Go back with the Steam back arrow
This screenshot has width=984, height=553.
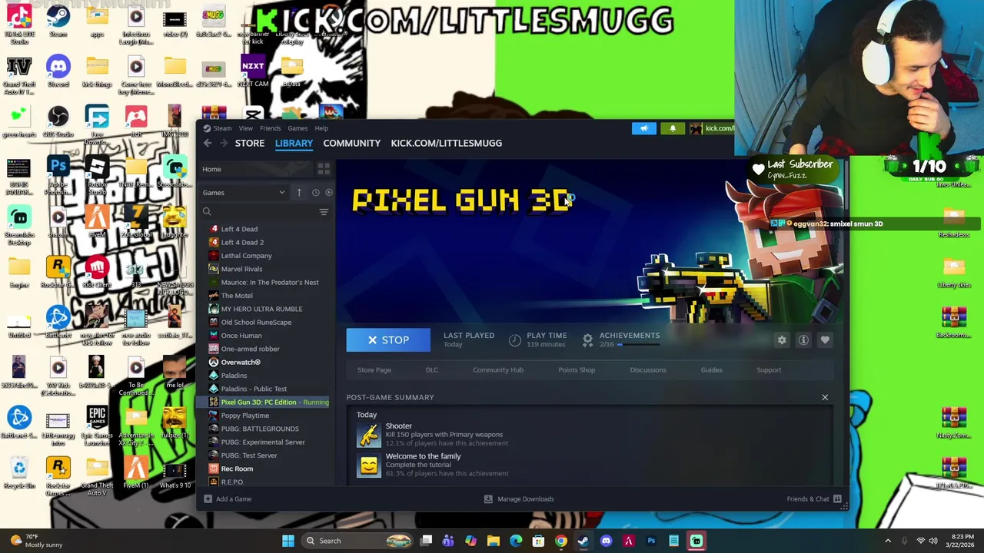click(x=208, y=143)
